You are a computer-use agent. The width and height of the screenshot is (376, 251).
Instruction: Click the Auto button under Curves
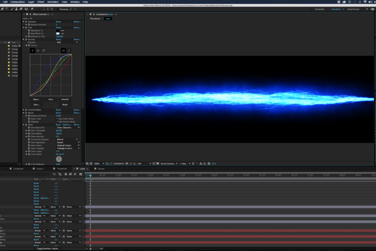coord(50,99)
